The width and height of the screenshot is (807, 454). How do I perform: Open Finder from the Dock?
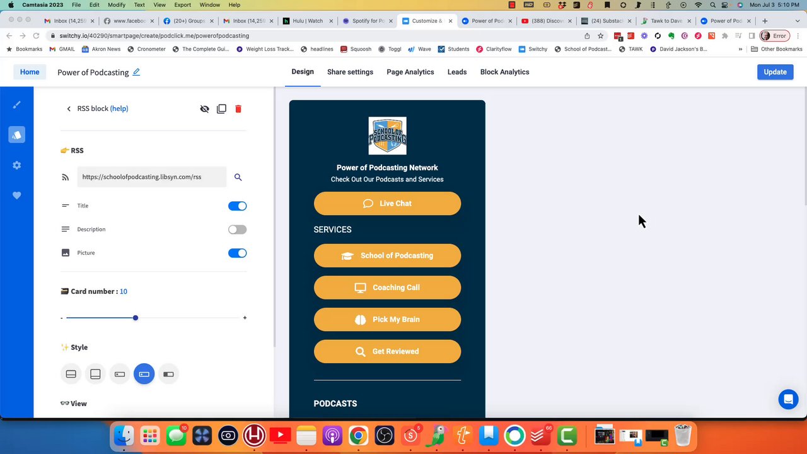point(124,435)
